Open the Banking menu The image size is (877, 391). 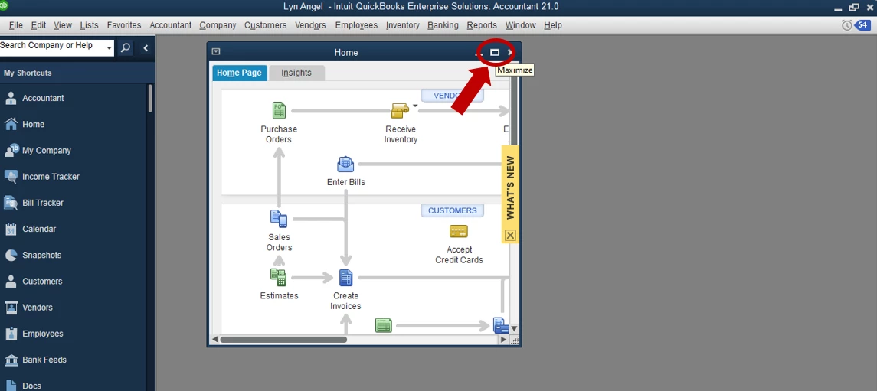pos(443,25)
